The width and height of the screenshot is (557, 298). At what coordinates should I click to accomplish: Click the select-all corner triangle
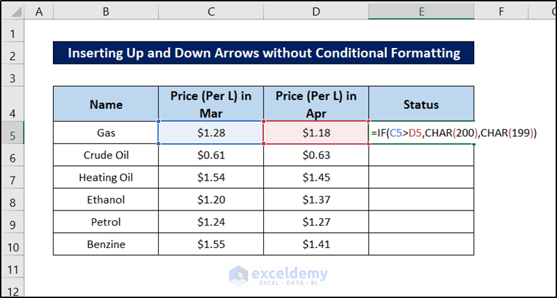click(13, 10)
